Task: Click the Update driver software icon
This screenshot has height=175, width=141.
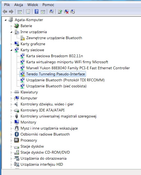Action: tap(60, 12)
